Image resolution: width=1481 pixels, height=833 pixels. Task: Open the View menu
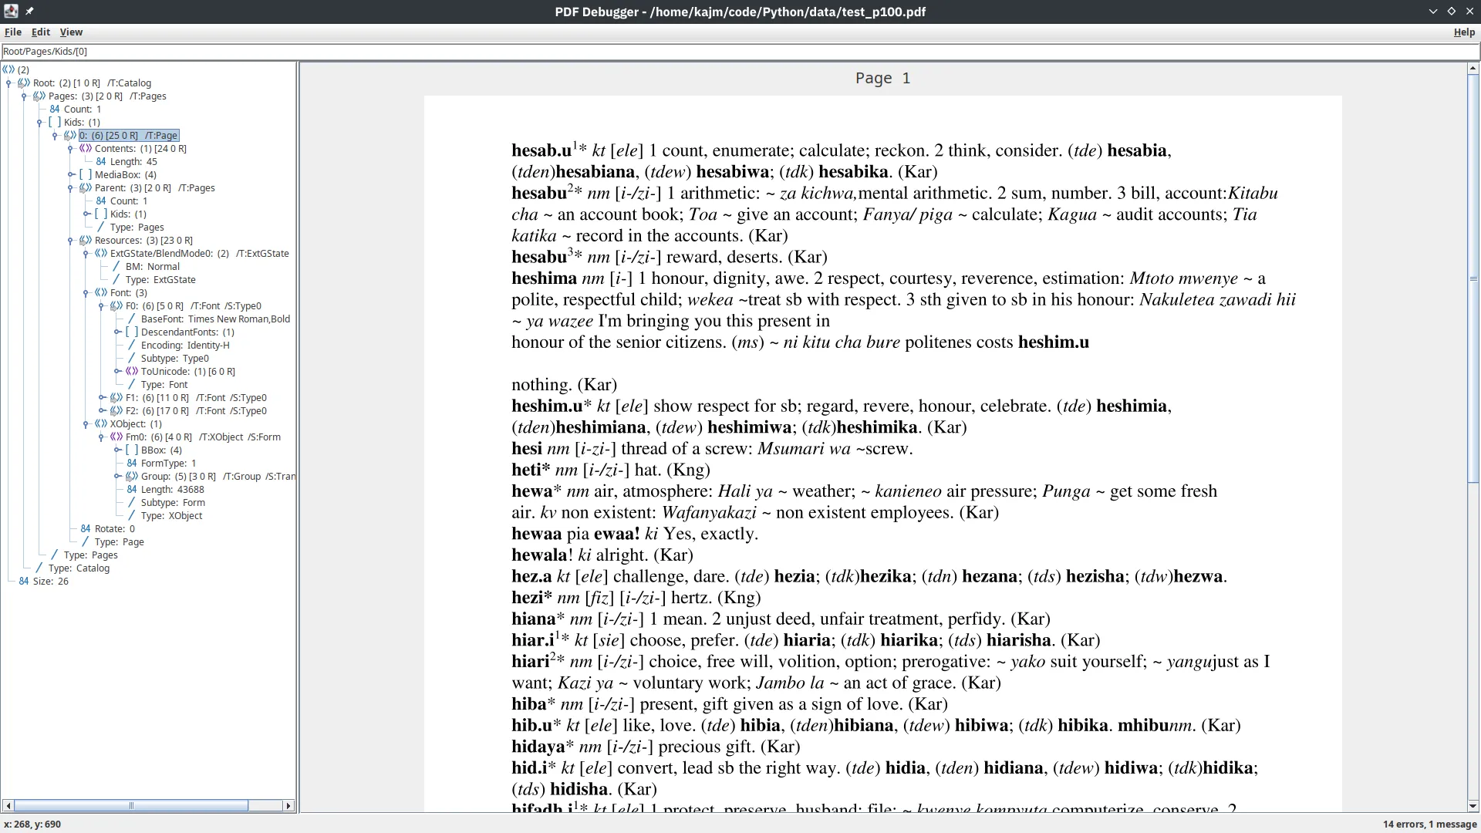point(71,32)
